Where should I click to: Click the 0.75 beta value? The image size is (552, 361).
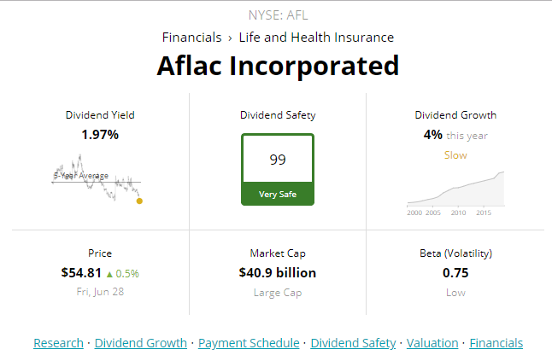pos(455,273)
